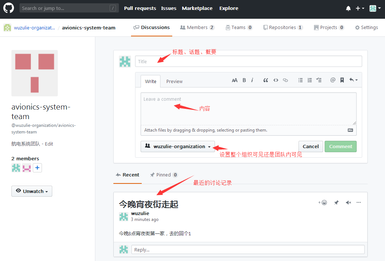Open team Settings tab
Viewport: 385px width, 261px height.
coord(366,28)
